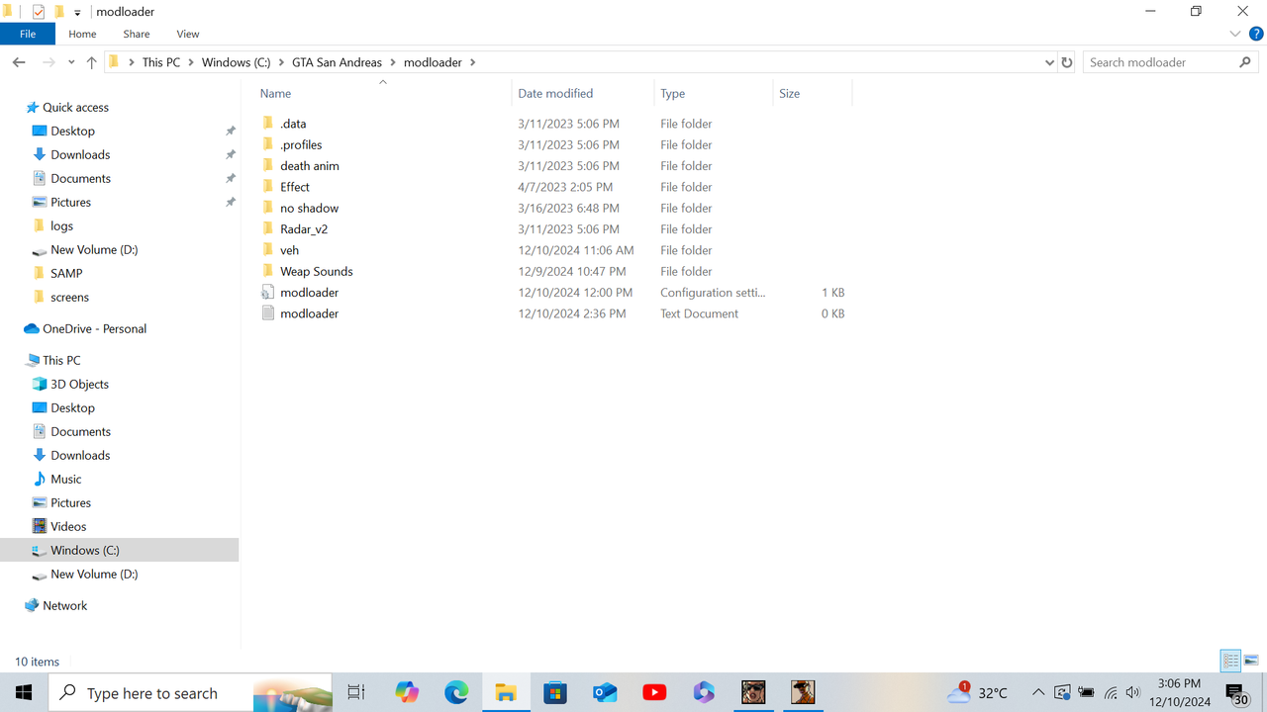The height and width of the screenshot is (712, 1267).
Task: Click GTA San Andreas in address path
Action: point(337,62)
